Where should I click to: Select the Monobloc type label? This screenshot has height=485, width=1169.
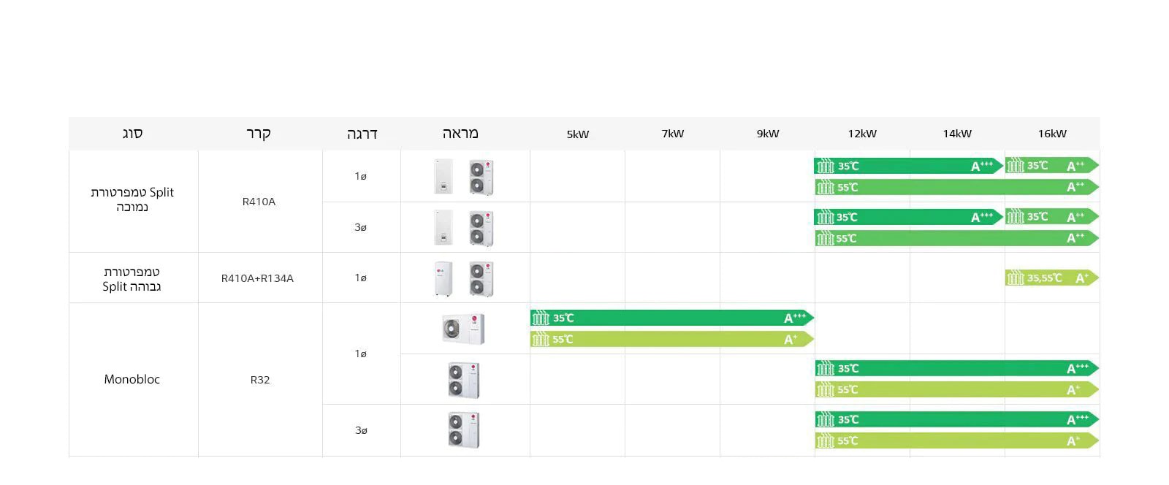tap(132, 379)
